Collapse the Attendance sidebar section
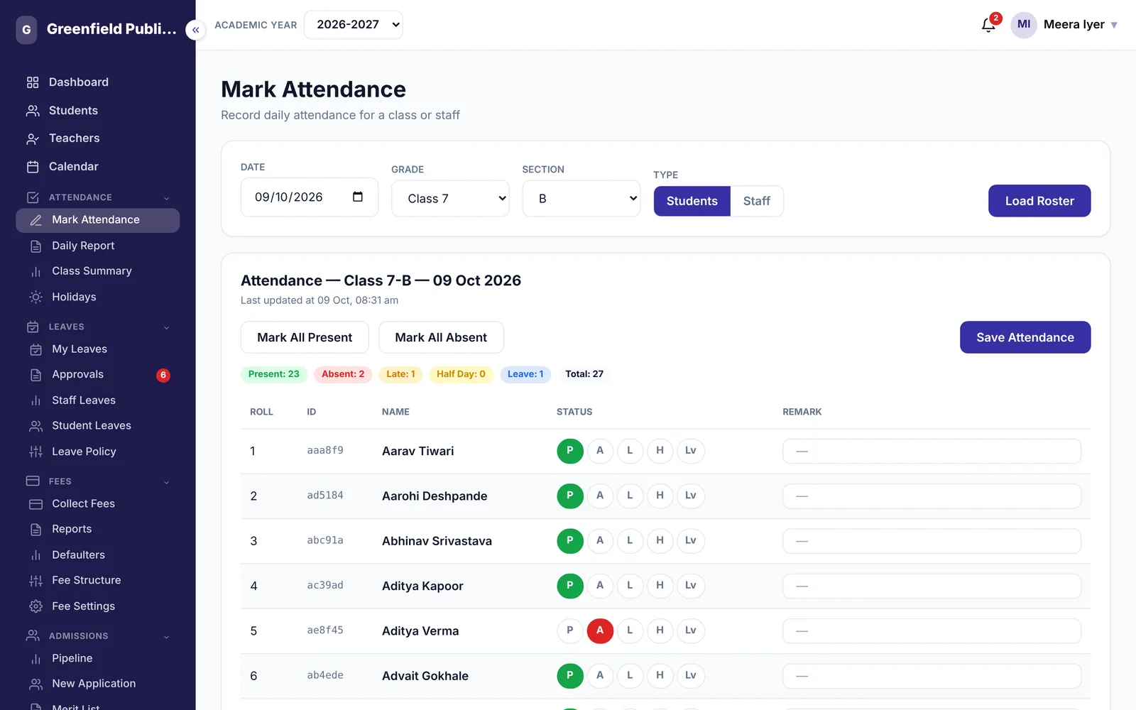This screenshot has height=710, width=1136. [167, 198]
